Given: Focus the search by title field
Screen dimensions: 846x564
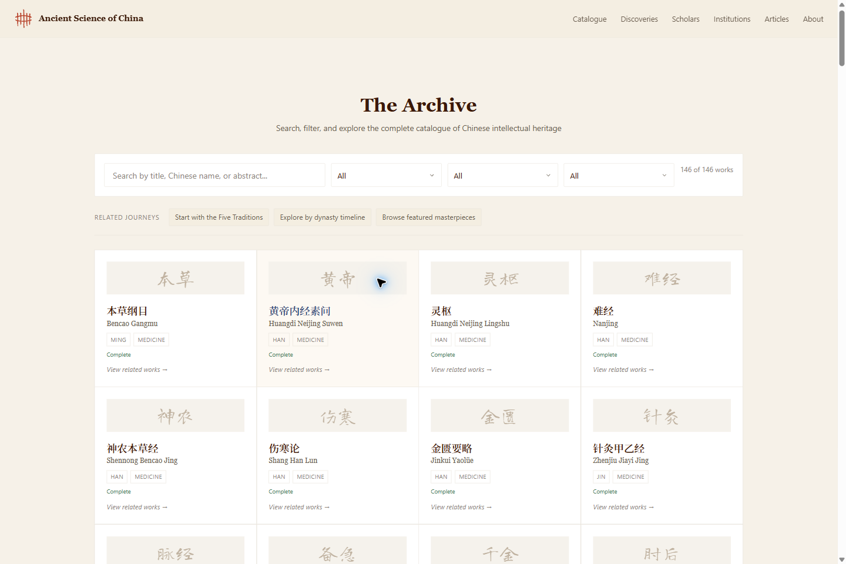Looking at the screenshot, I should [214, 175].
